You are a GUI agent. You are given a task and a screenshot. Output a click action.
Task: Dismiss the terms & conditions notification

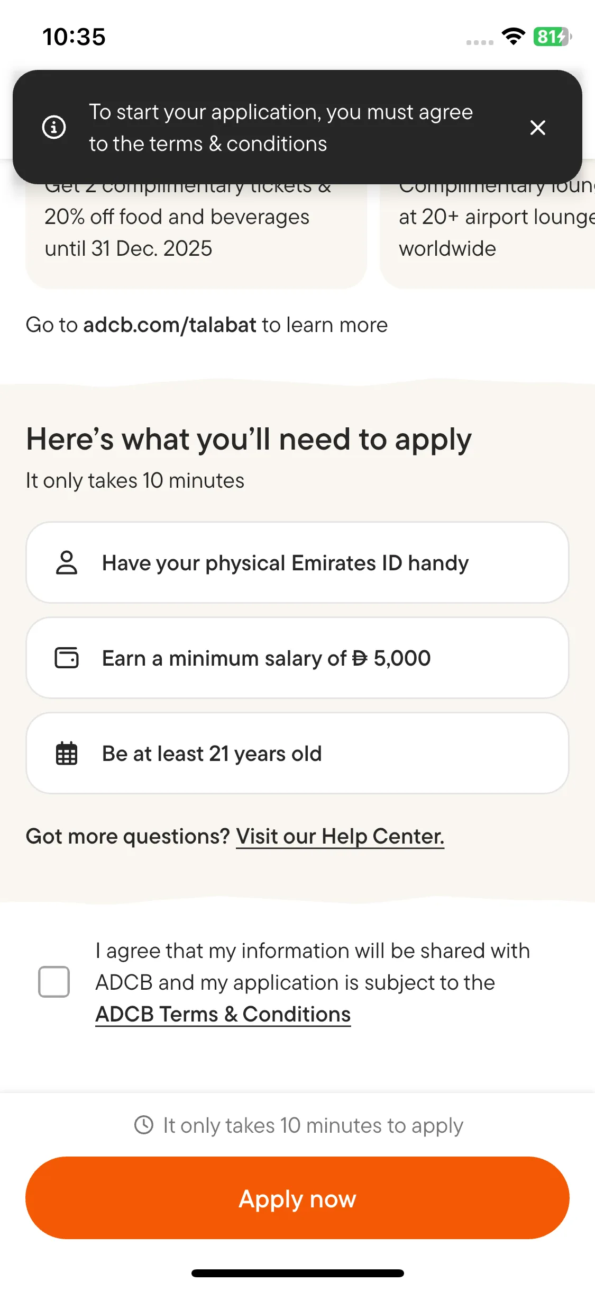537,127
